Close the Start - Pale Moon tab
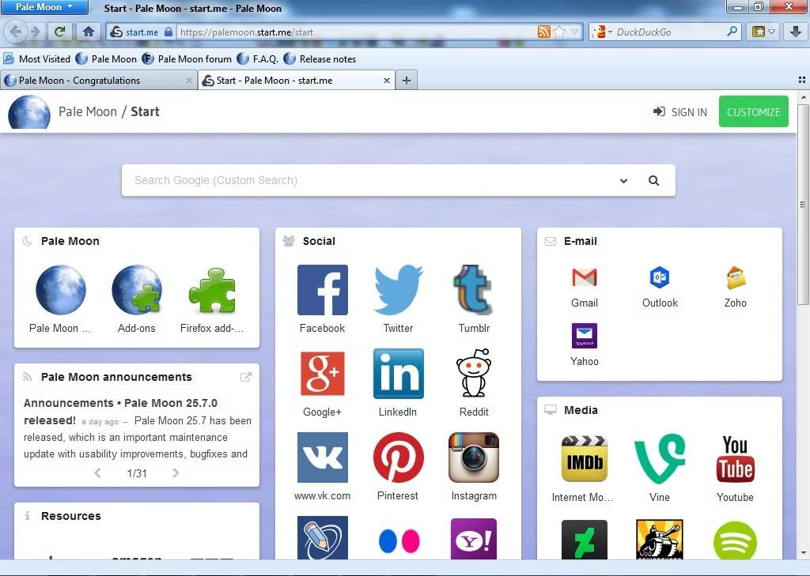Viewport: 810px width, 576px height. click(x=386, y=81)
